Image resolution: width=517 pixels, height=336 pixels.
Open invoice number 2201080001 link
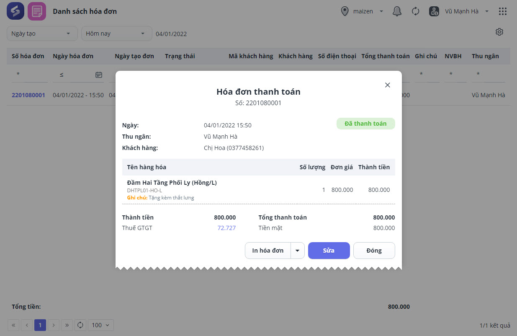tap(28, 95)
